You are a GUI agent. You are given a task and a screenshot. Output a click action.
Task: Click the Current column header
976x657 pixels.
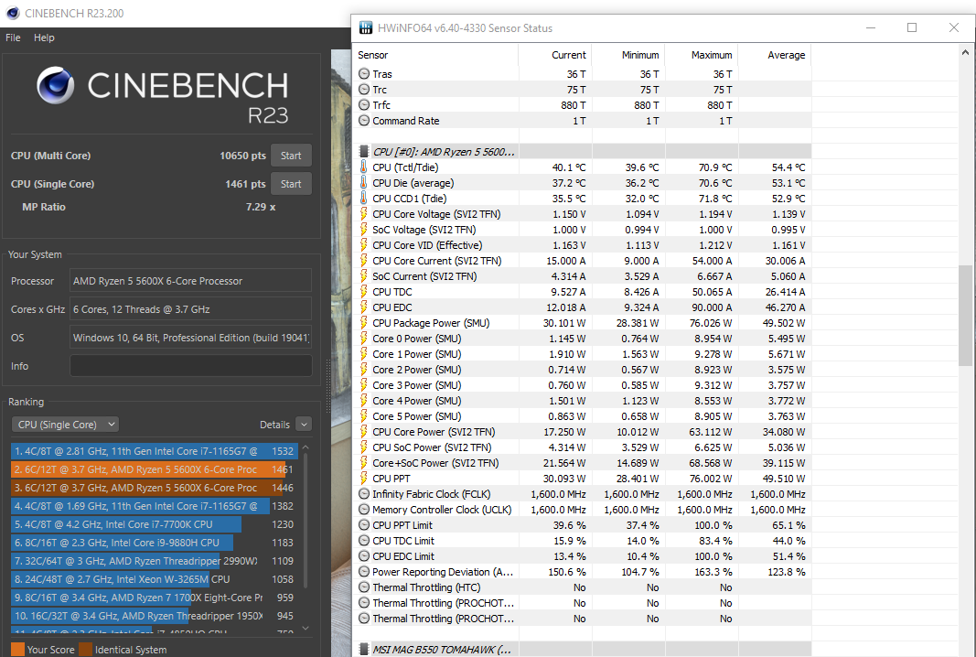(x=554, y=55)
